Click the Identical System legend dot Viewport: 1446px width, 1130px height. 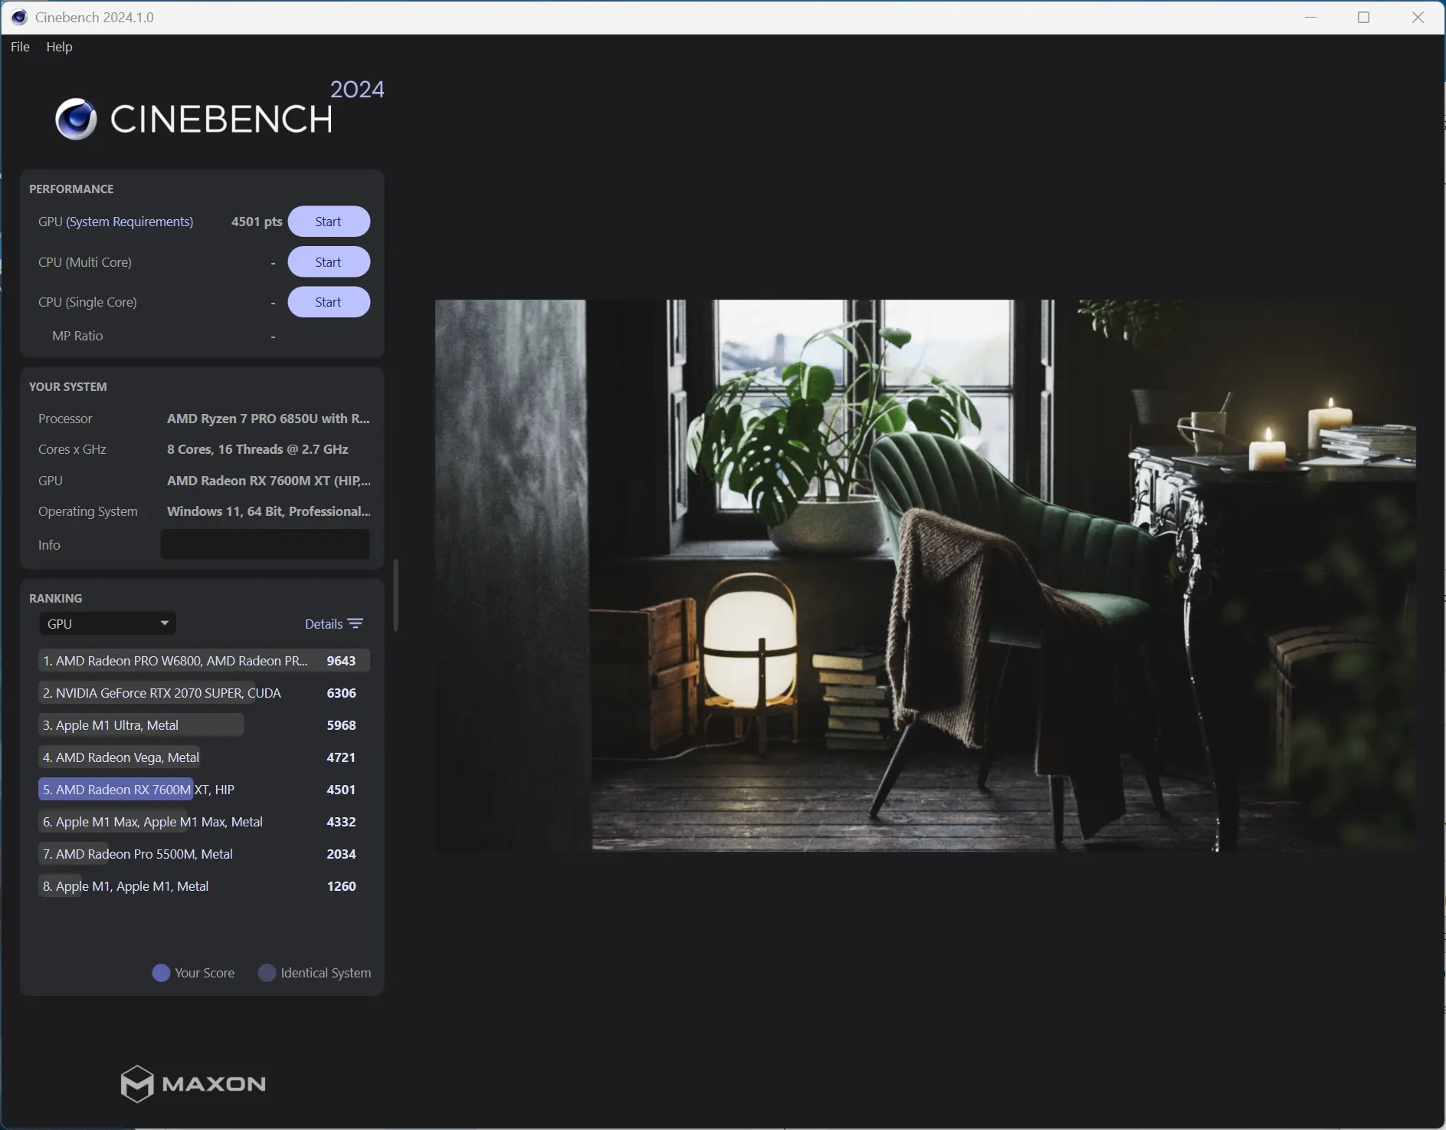click(267, 973)
